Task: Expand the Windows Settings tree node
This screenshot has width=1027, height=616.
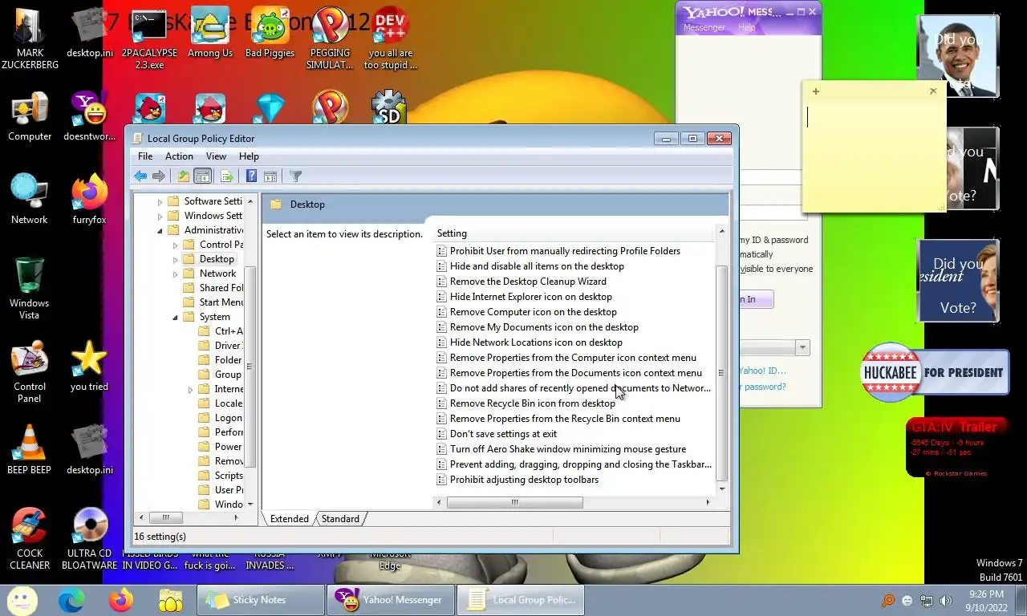Action: 160,216
